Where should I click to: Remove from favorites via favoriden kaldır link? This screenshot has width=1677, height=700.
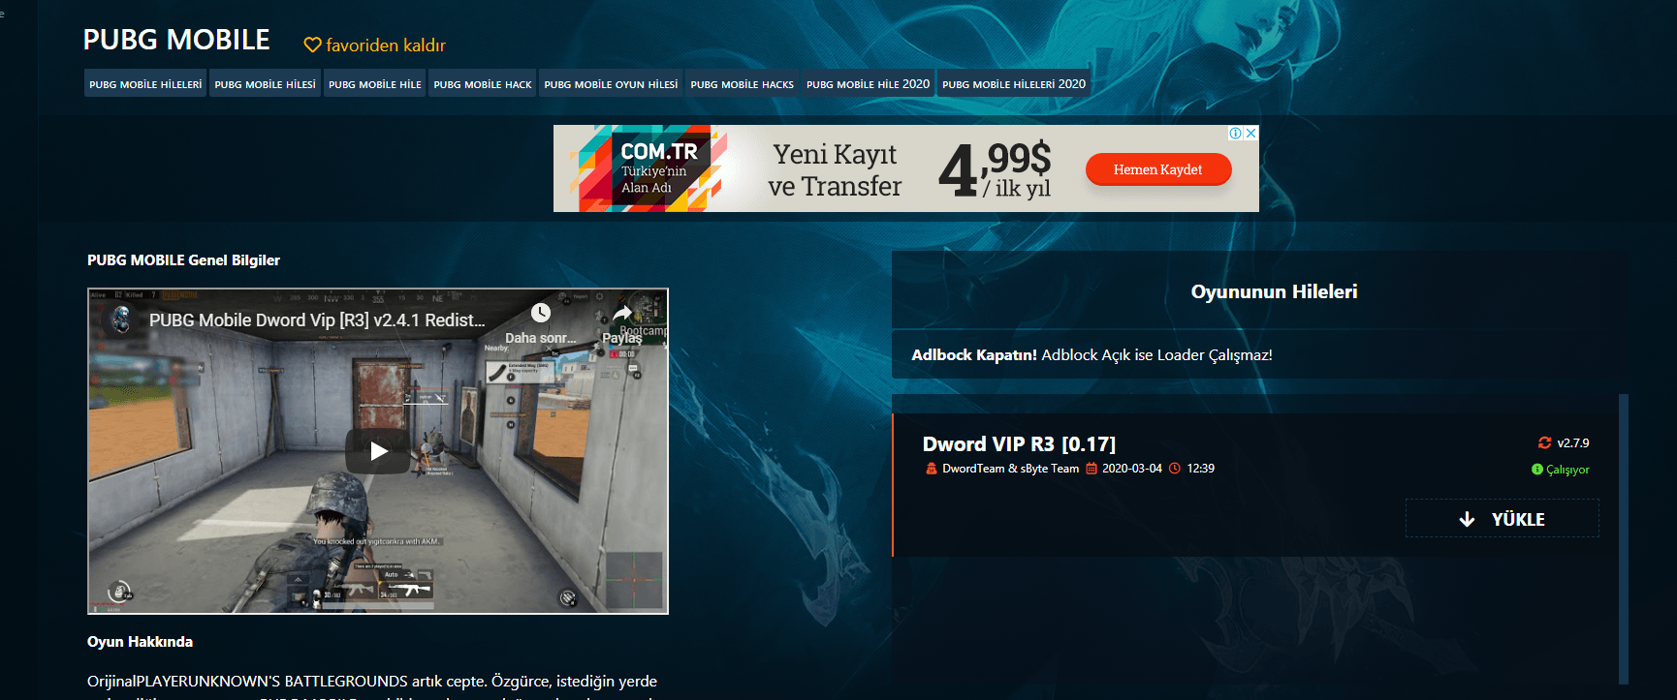click(x=386, y=46)
